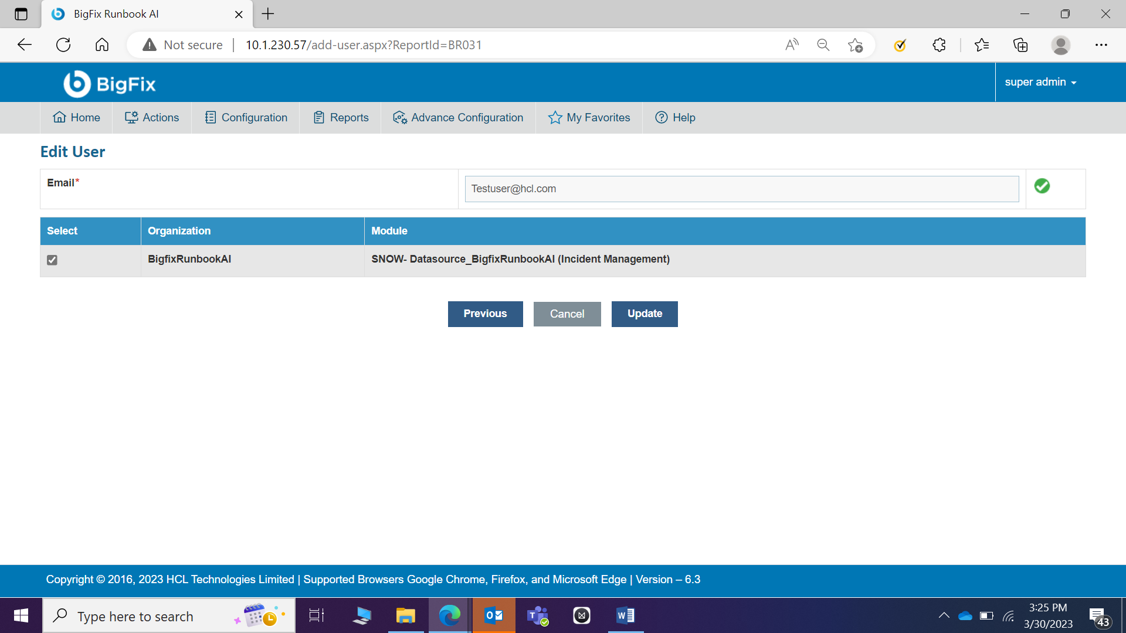
Task: Click the Configuration list icon
Action: coord(210,118)
